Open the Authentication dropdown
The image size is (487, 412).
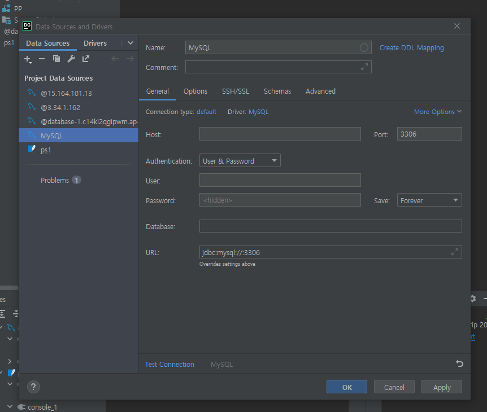point(240,161)
